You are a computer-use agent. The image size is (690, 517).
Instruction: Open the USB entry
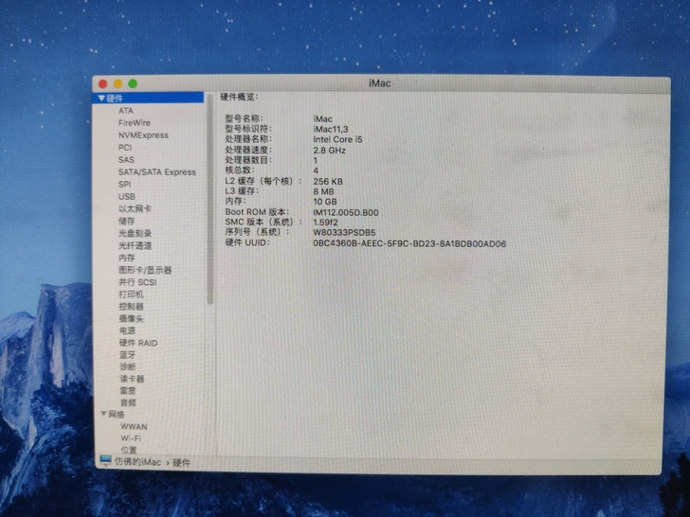pos(127,197)
